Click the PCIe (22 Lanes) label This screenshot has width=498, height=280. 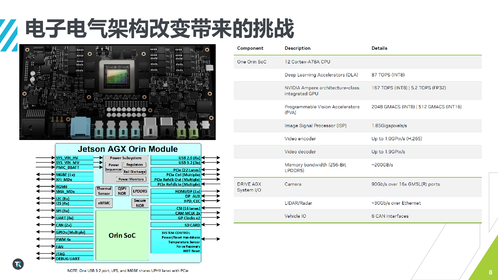click(x=187, y=170)
